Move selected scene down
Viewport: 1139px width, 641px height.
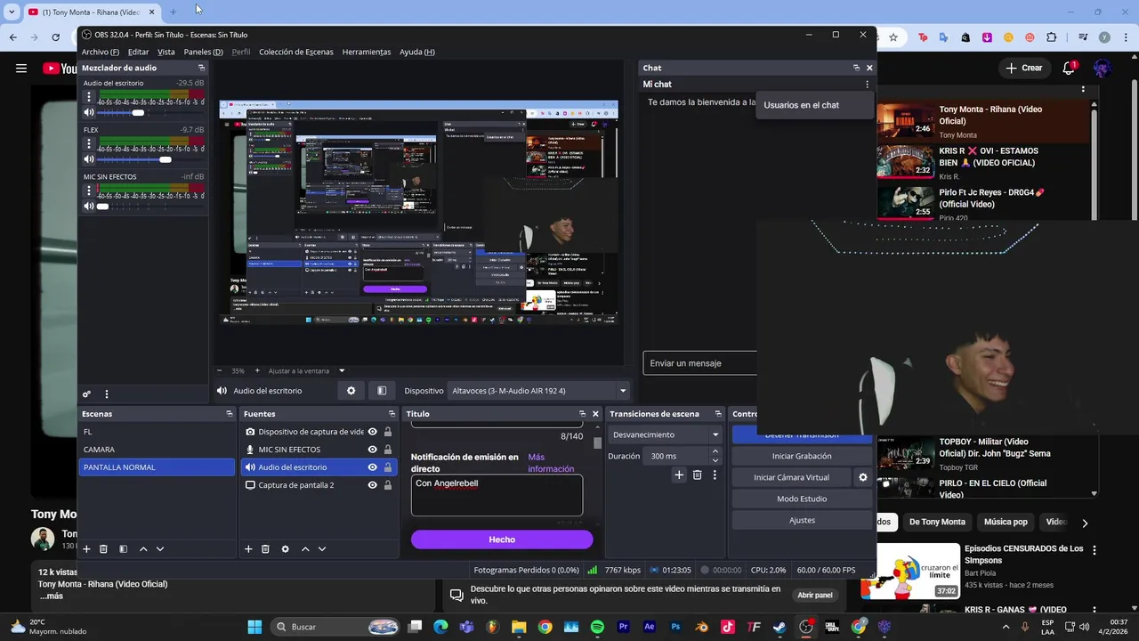click(x=160, y=549)
